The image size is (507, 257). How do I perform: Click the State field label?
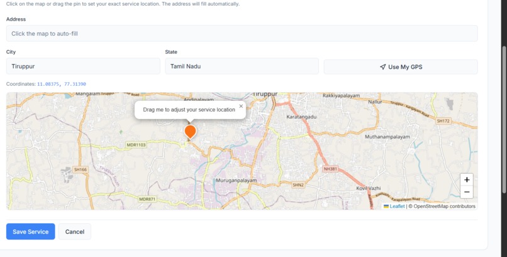click(x=171, y=52)
